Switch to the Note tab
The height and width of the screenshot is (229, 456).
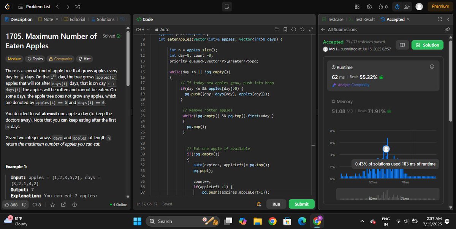pyautogui.click(x=46, y=19)
